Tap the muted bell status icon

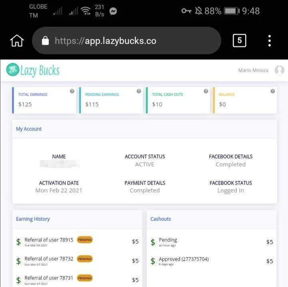198,11
